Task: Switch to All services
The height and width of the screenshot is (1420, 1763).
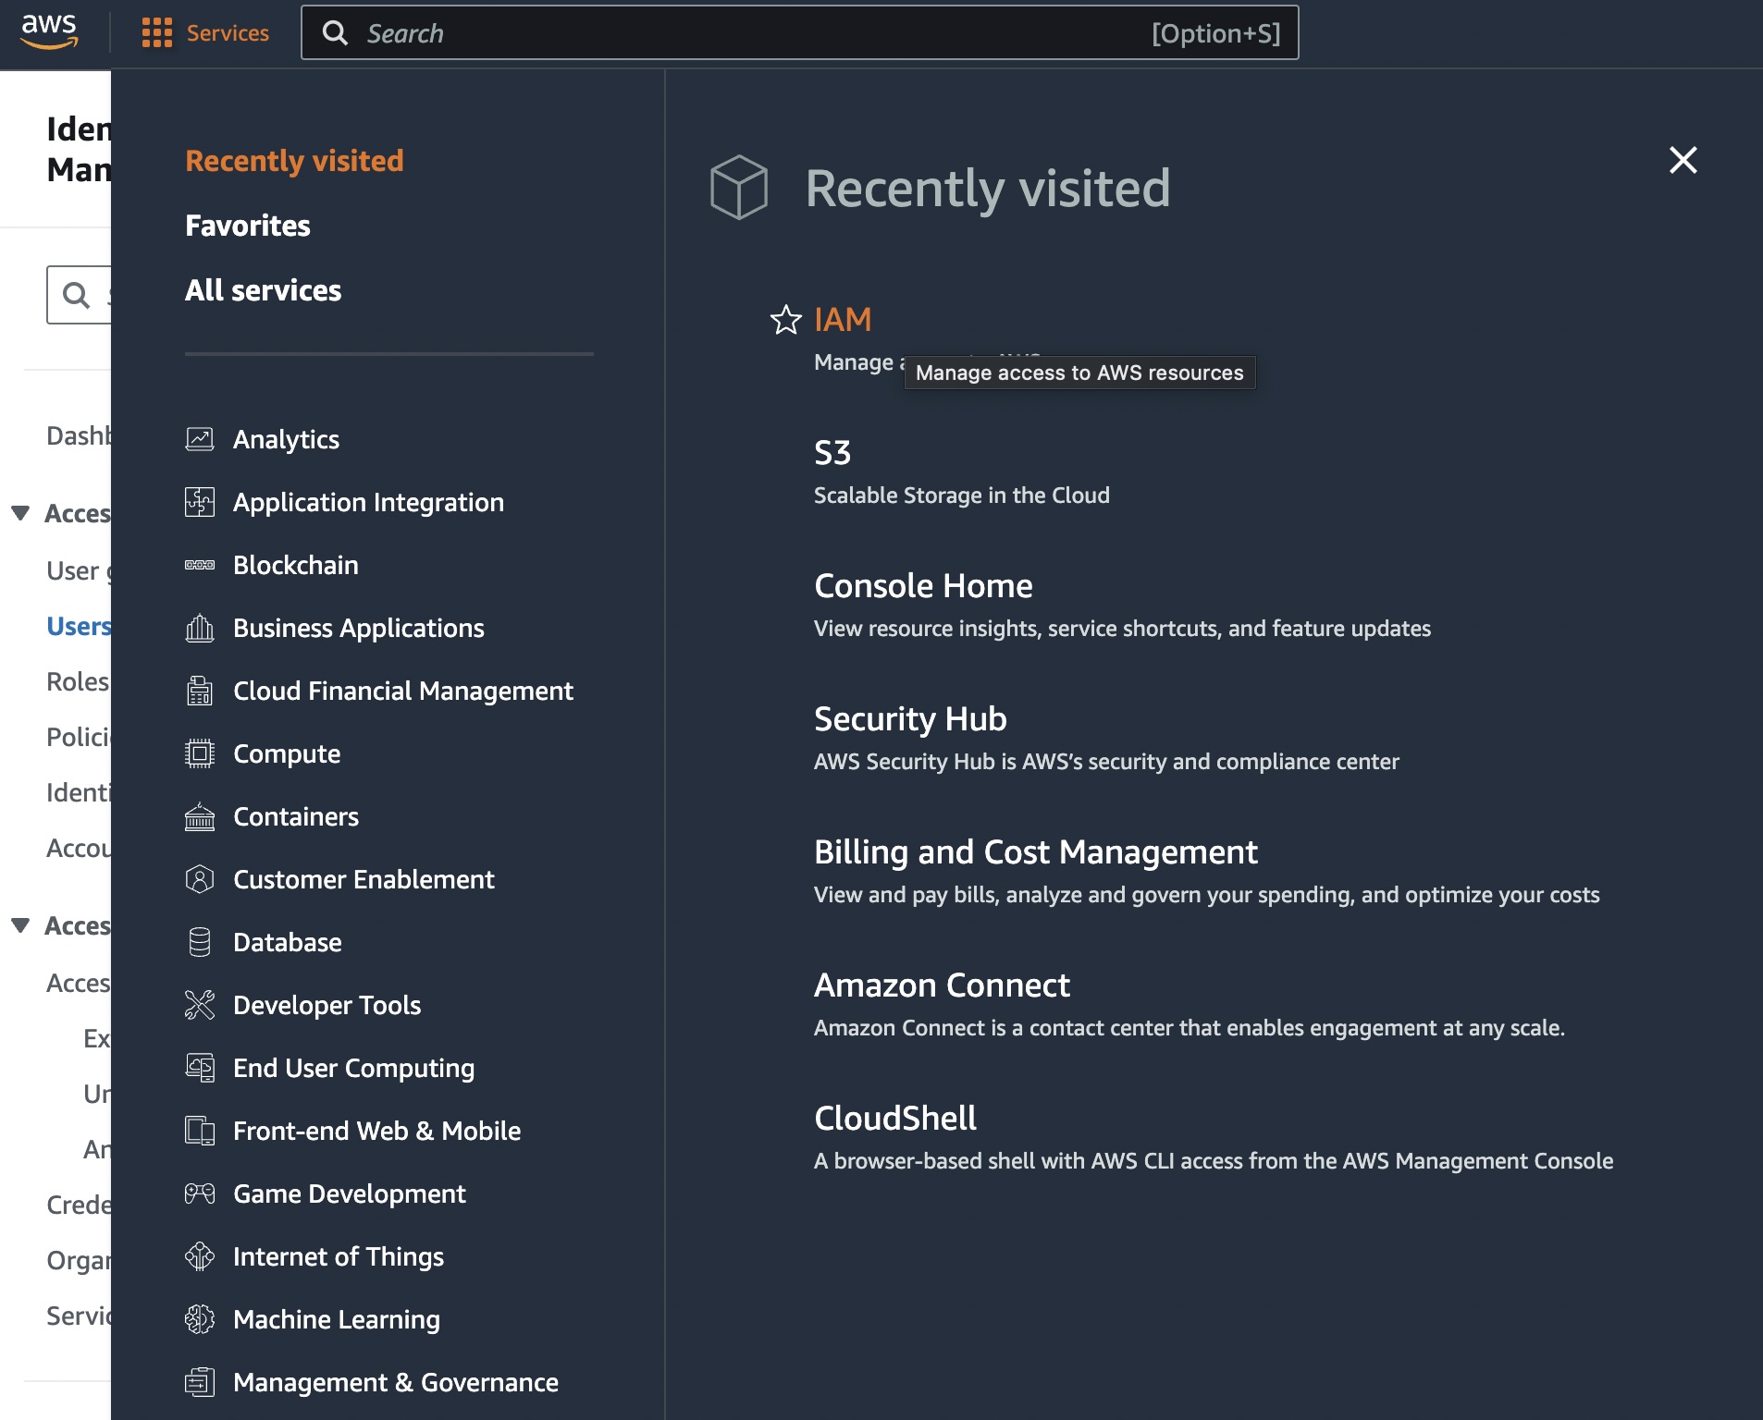Action: [264, 290]
